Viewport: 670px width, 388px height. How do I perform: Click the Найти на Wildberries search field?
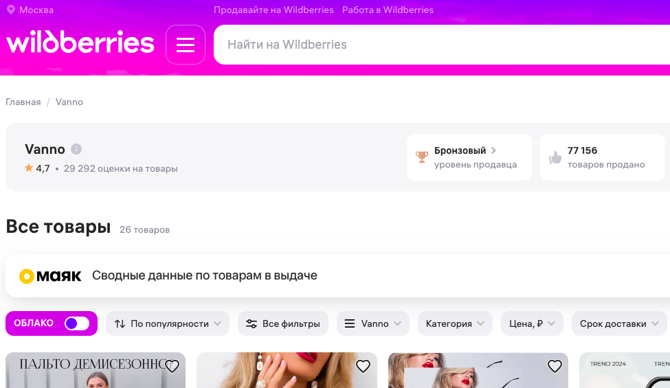click(x=440, y=45)
